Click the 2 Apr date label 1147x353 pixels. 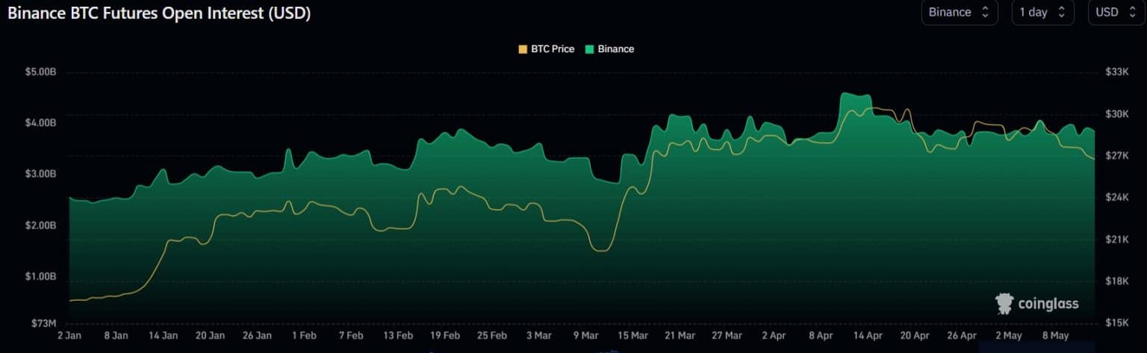(x=773, y=336)
